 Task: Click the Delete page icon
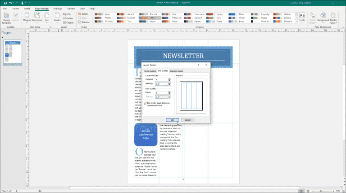(x=80, y=14)
